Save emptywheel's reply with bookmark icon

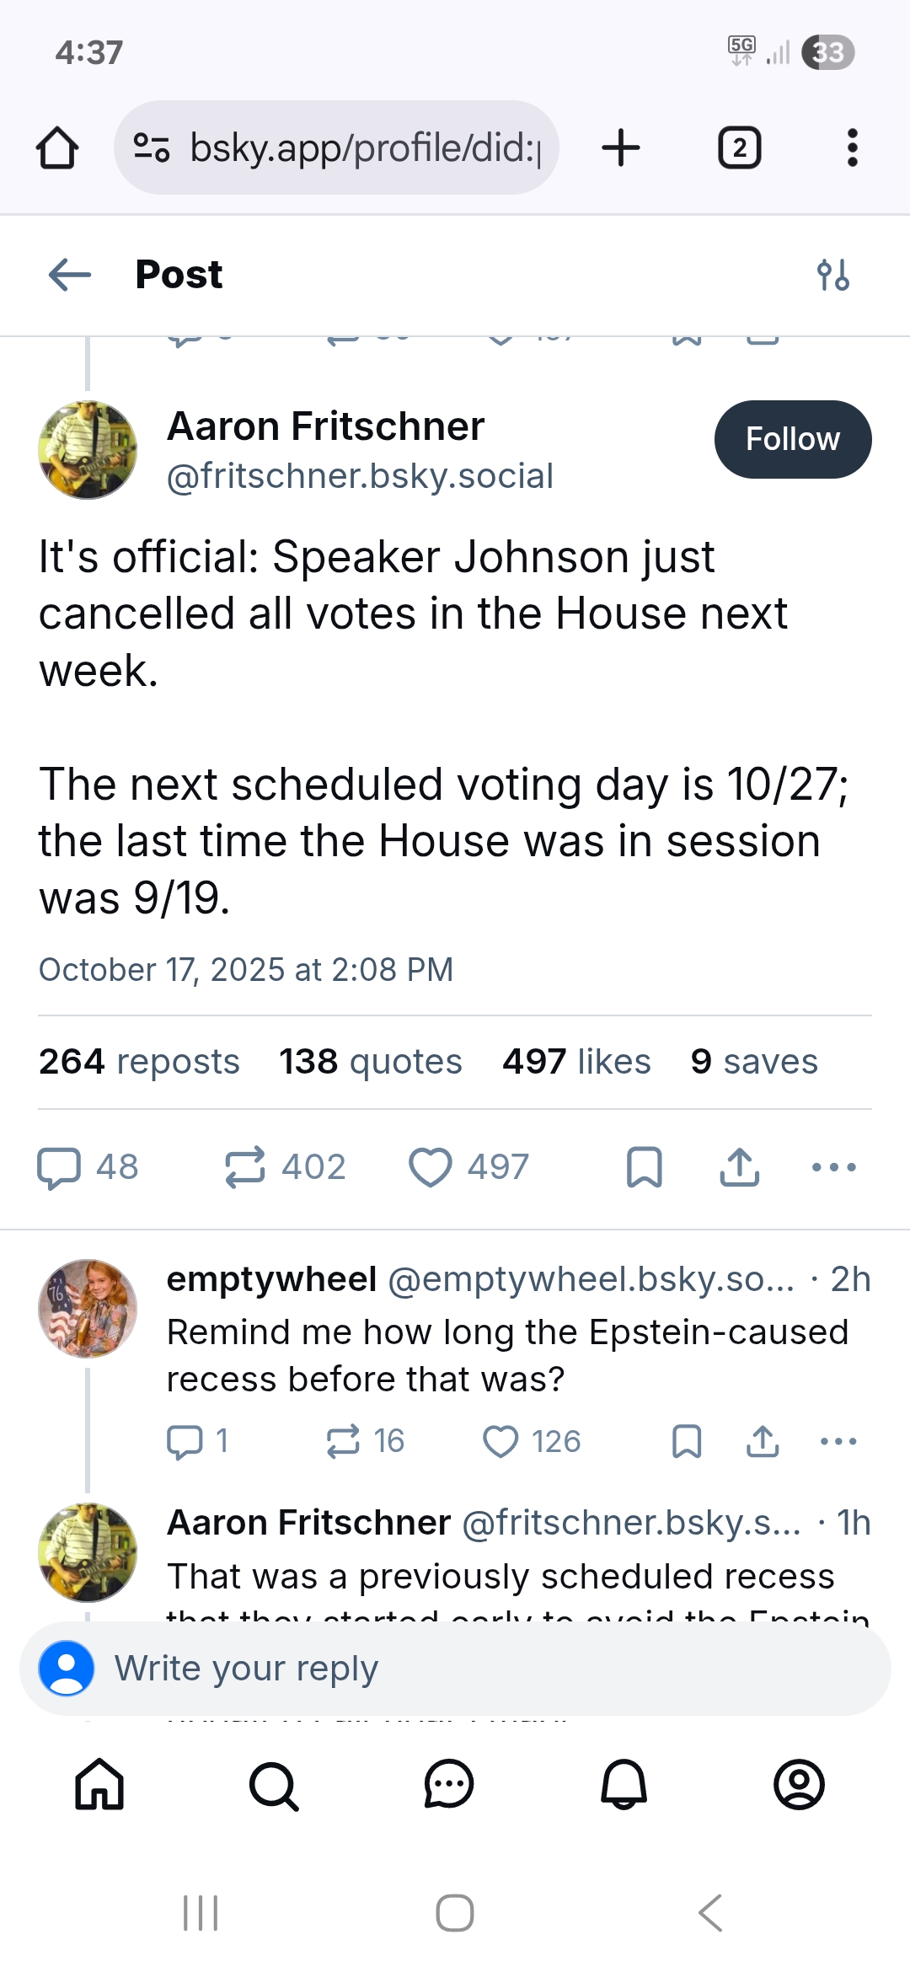[687, 1441]
